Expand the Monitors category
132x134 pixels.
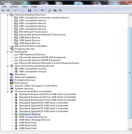(8, 74)
